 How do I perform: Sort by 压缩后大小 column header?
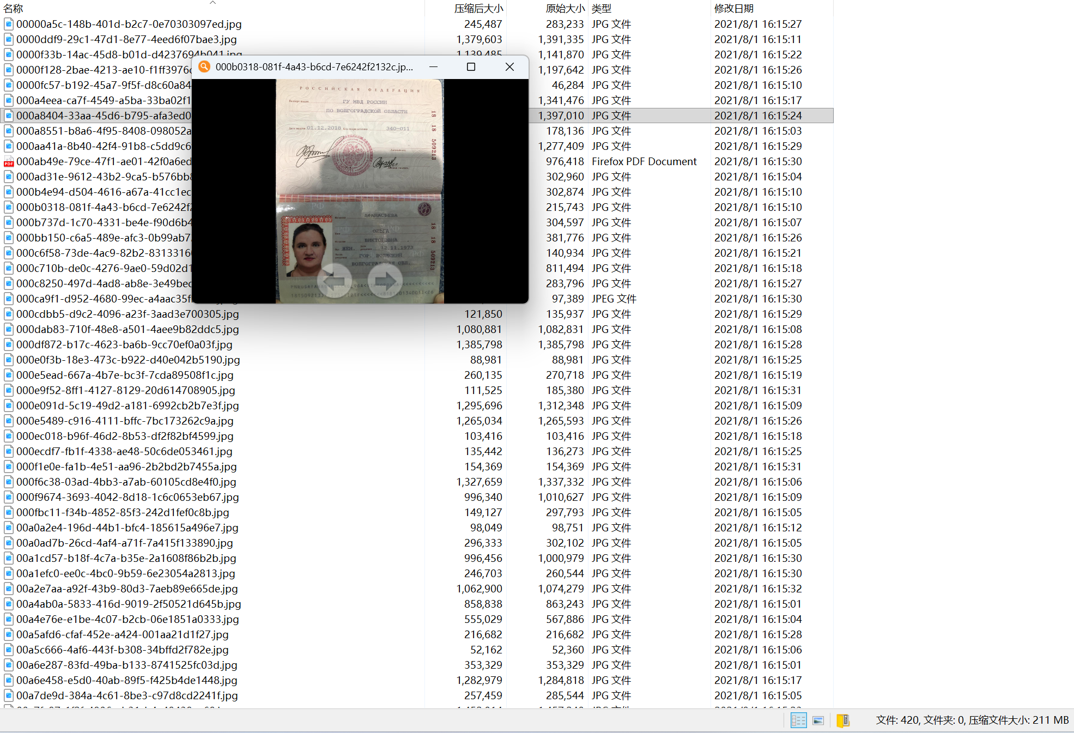(x=478, y=8)
